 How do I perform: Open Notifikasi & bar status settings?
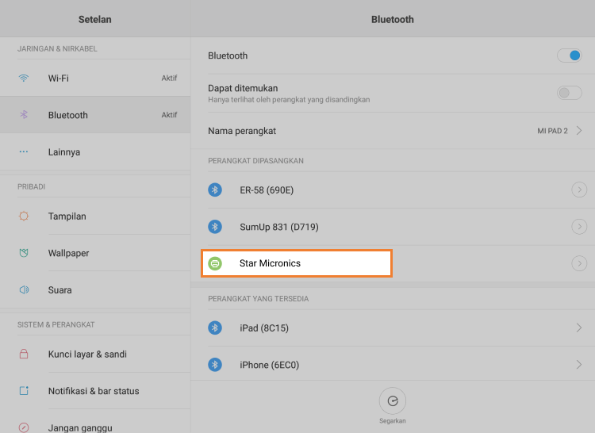[x=93, y=391]
